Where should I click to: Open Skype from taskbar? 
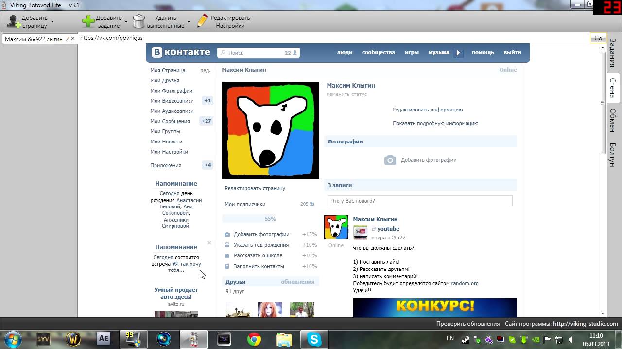click(x=314, y=339)
